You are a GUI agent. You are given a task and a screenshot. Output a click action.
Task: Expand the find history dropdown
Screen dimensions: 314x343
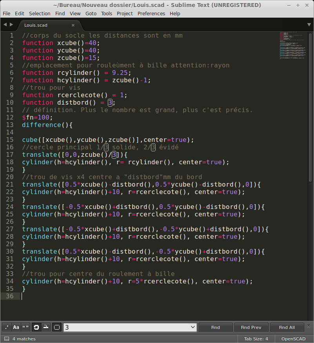[192, 327]
